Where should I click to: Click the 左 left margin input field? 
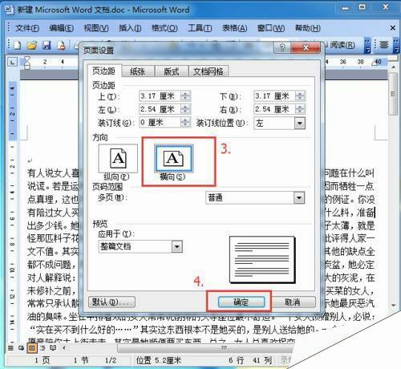click(160, 109)
